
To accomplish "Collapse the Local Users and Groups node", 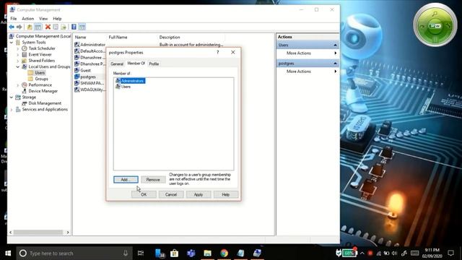I will (x=18, y=67).
